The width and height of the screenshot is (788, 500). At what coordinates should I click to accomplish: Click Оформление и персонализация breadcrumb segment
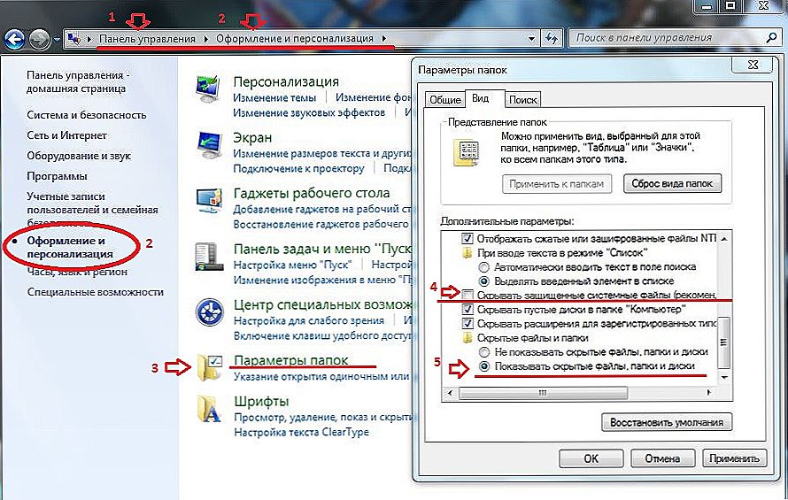point(295,39)
